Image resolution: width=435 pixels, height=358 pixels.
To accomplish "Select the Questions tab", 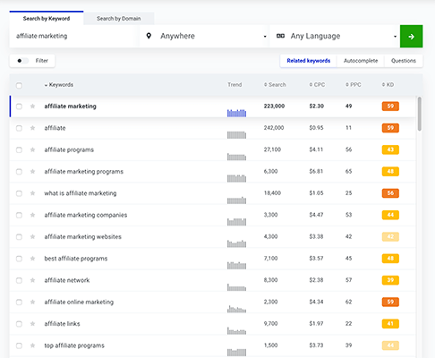I will pos(404,61).
